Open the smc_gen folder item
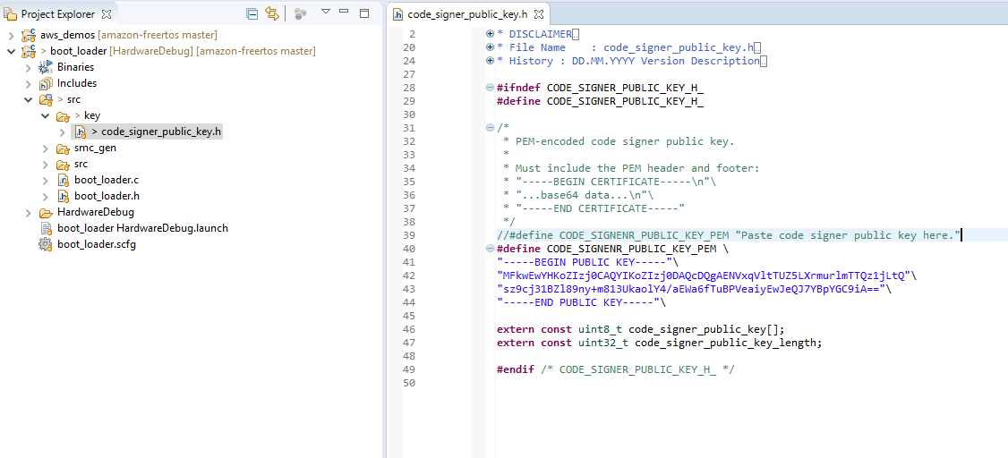The image size is (1008, 458). (x=95, y=148)
